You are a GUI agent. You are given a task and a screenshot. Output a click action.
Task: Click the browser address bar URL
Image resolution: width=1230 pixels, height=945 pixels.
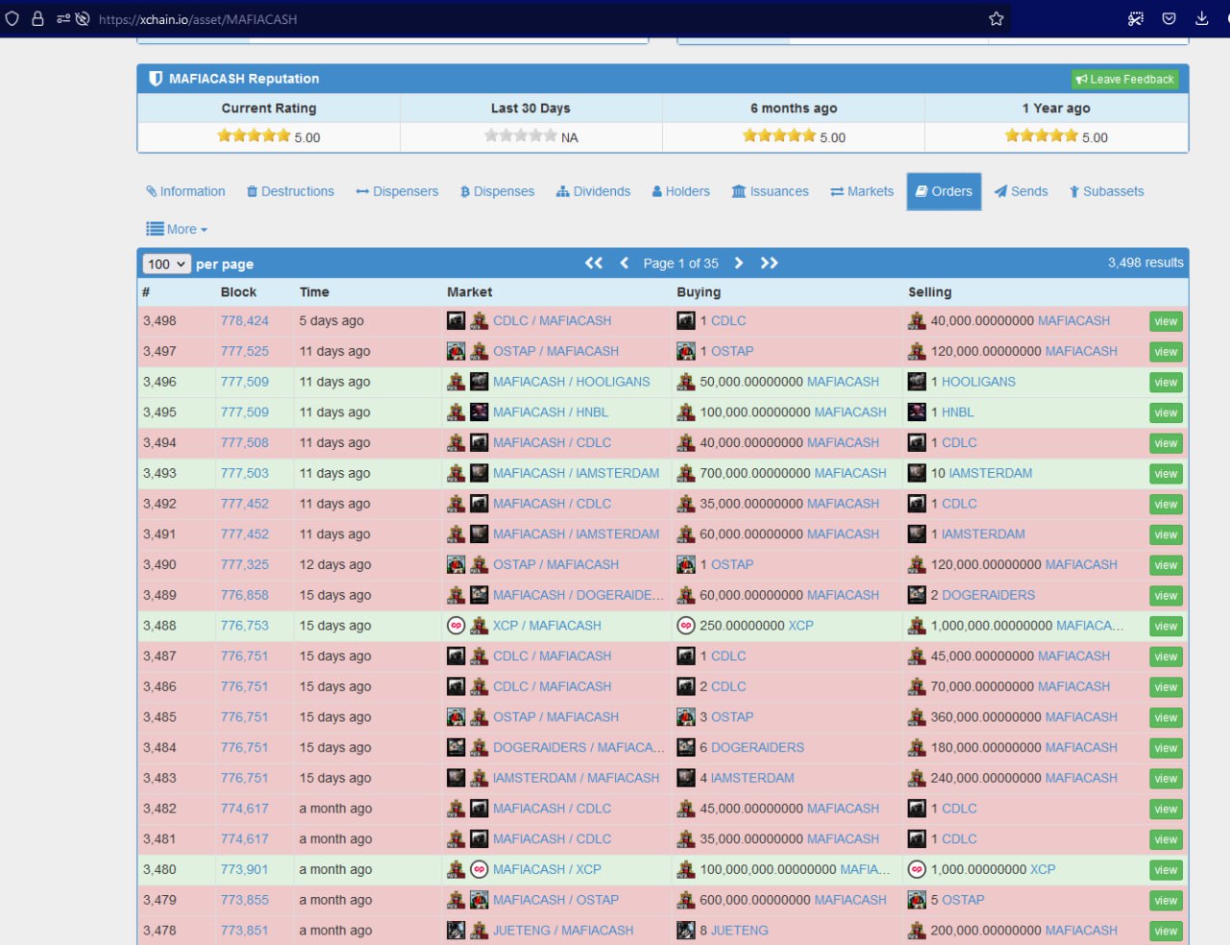point(198,19)
